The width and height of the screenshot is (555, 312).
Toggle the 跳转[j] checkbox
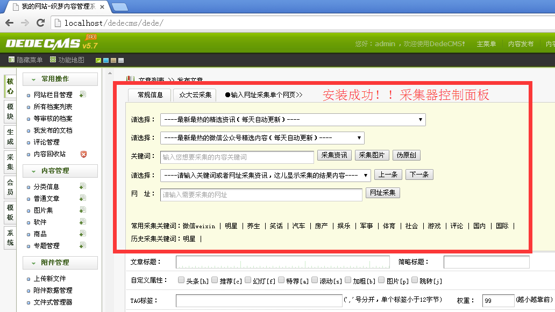415,280
